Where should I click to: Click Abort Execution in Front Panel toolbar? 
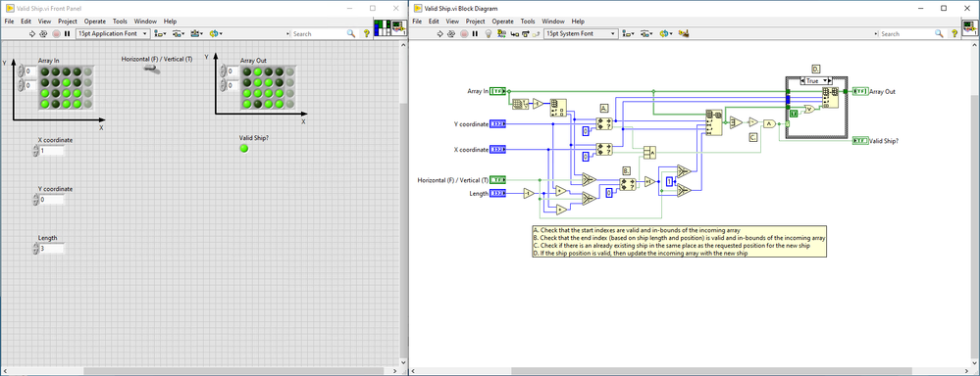click(x=56, y=33)
